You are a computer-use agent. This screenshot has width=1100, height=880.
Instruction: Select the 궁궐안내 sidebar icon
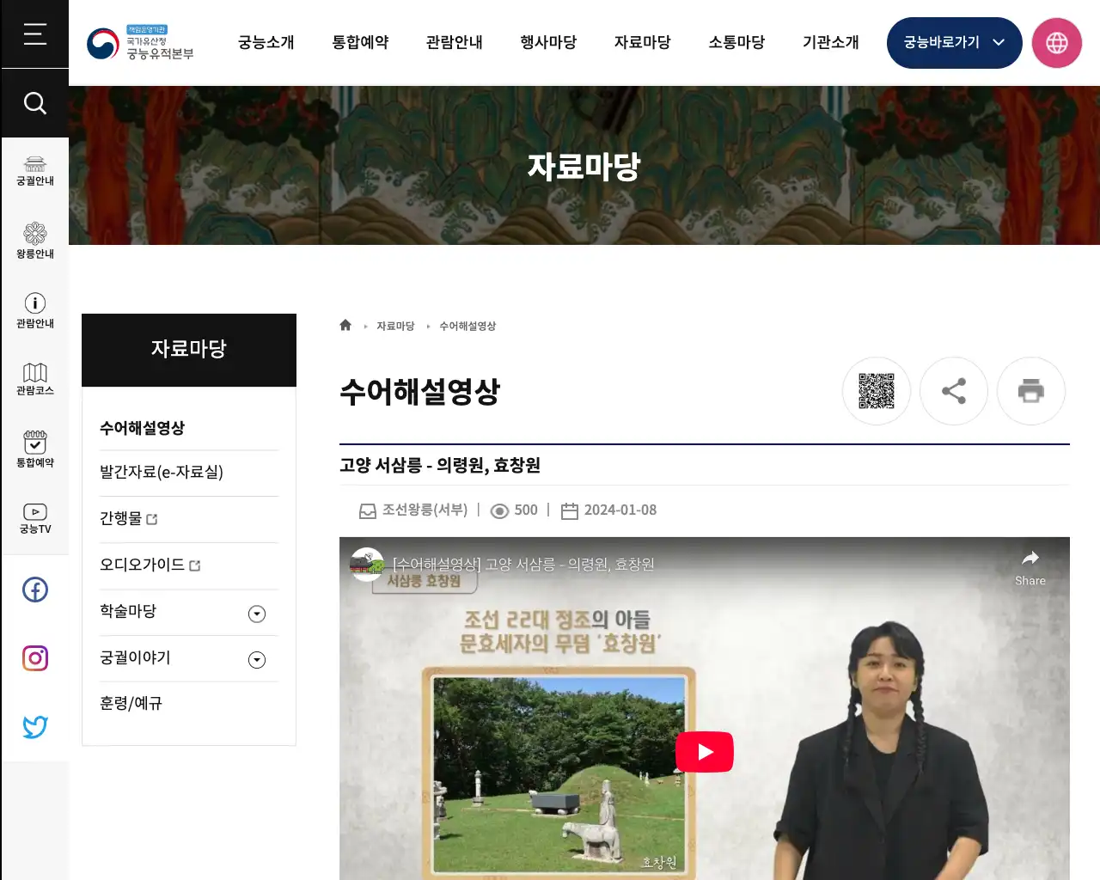coord(34,168)
